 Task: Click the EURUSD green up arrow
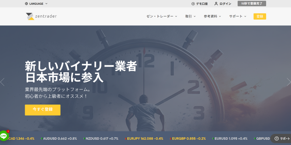[x=213, y=139]
